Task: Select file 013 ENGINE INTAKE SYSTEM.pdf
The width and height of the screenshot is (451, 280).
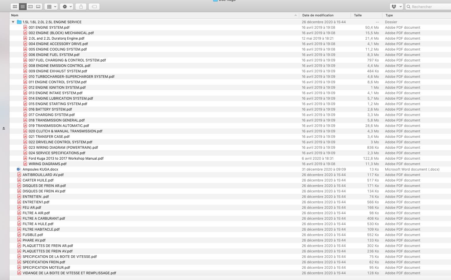Action: tap(56, 93)
